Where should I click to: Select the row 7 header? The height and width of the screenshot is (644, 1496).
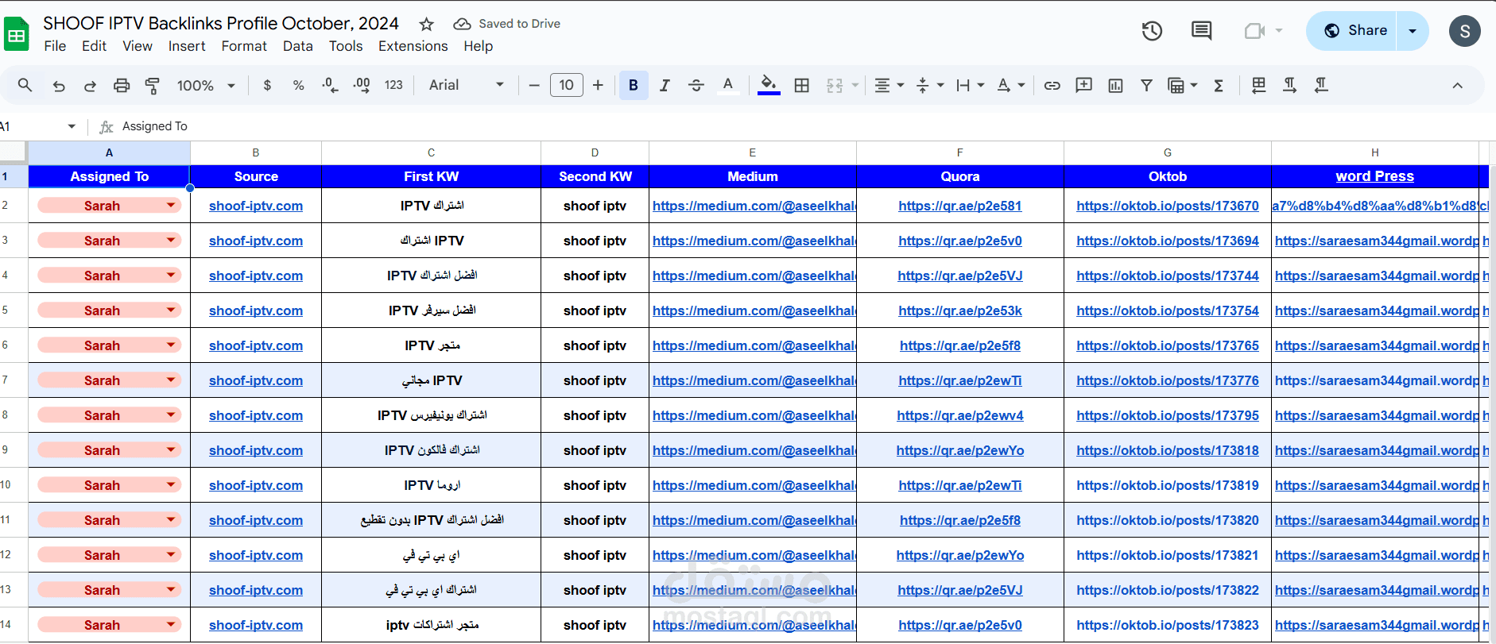click(14, 380)
